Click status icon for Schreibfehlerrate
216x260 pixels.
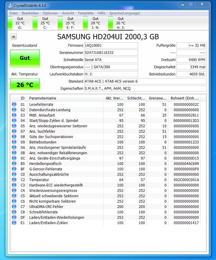click(14, 212)
